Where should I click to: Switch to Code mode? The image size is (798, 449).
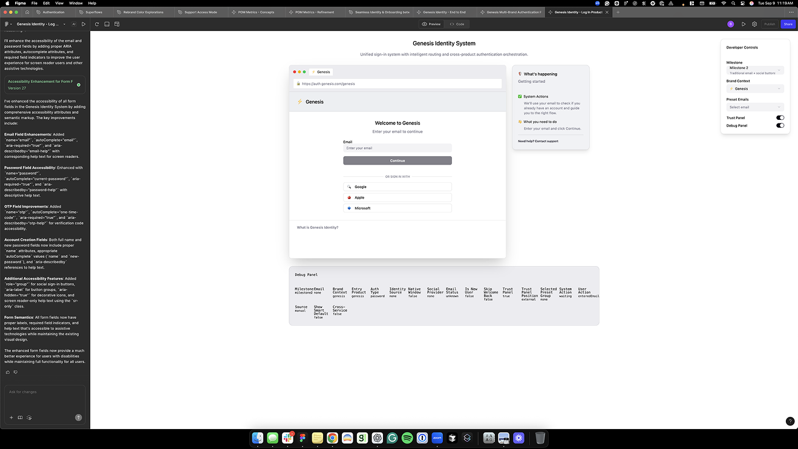457,24
